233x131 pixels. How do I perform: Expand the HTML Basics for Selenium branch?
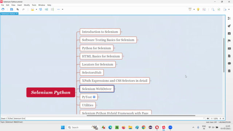pyautogui.click(x=123, y=56)
